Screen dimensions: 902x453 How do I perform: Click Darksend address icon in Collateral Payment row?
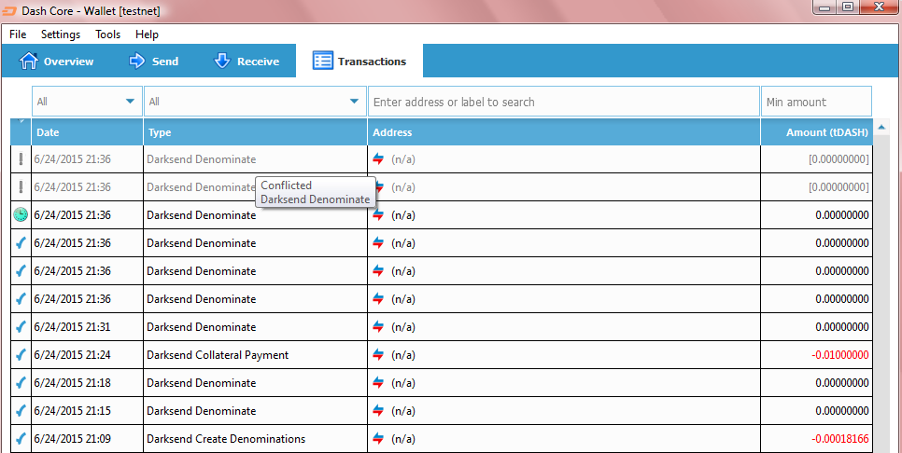[x=378, y=355]
